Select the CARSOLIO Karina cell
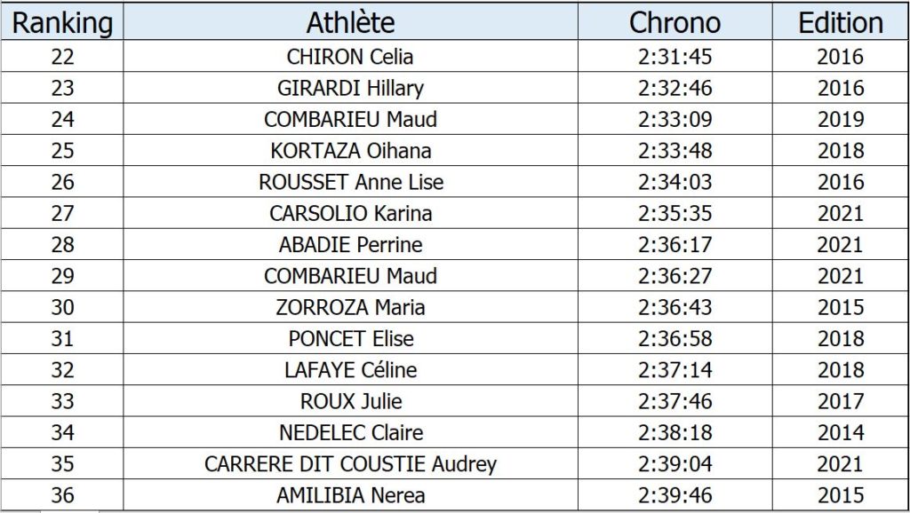 point(350,213)
